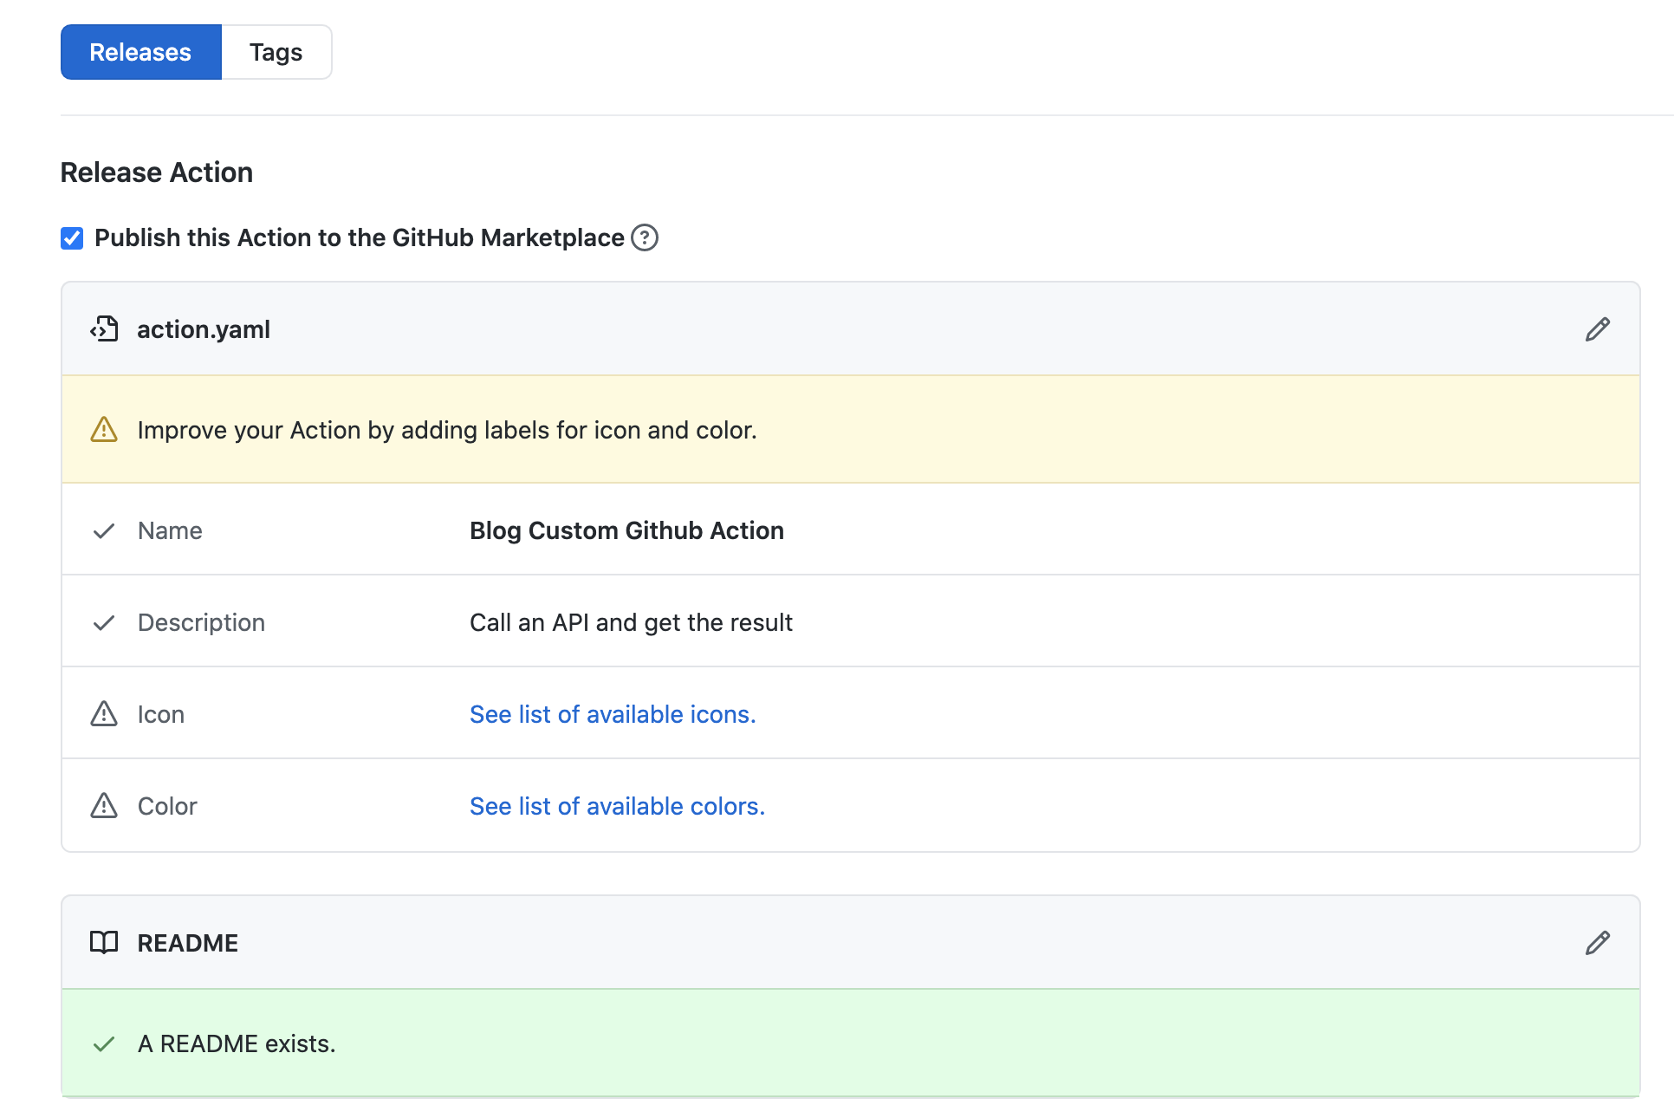1674x1118 pixels.
Task: Click the warning triangle in the yellow banner
Action: click(x=103, y=429)
